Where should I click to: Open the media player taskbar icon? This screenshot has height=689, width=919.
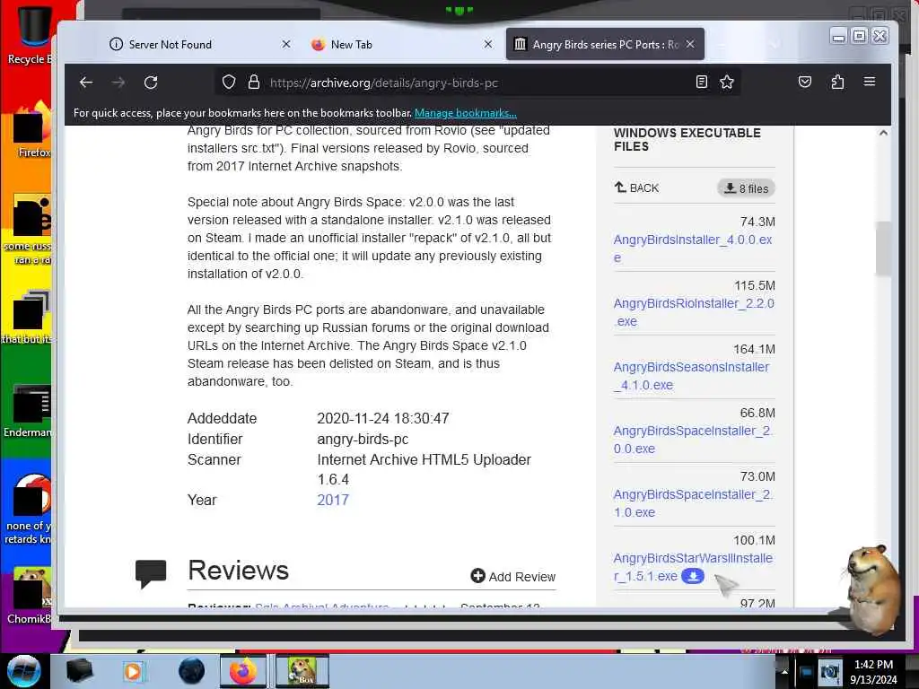pos(134,671)
